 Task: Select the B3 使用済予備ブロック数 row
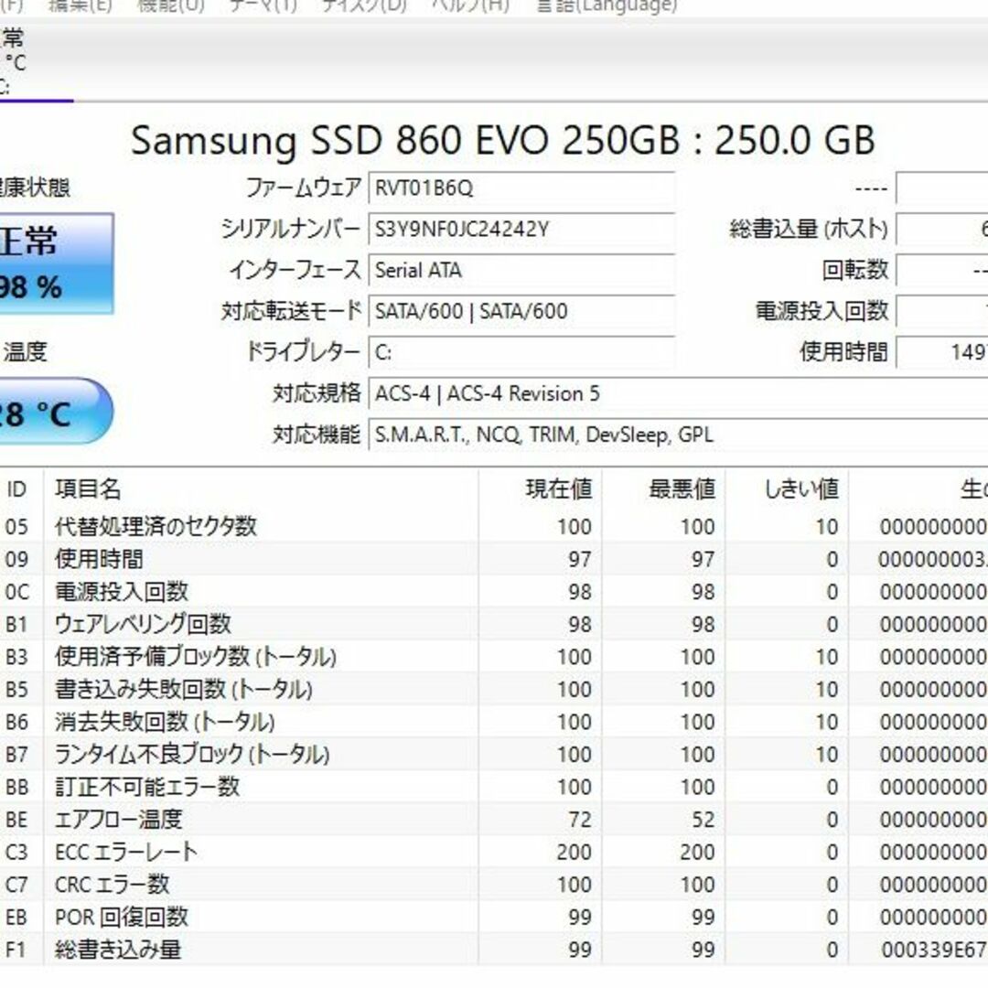[x=494, y=657]
